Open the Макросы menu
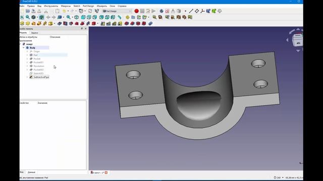Image resolution: width=323 pixels, height=181 pixels. [x=66, y=6]
